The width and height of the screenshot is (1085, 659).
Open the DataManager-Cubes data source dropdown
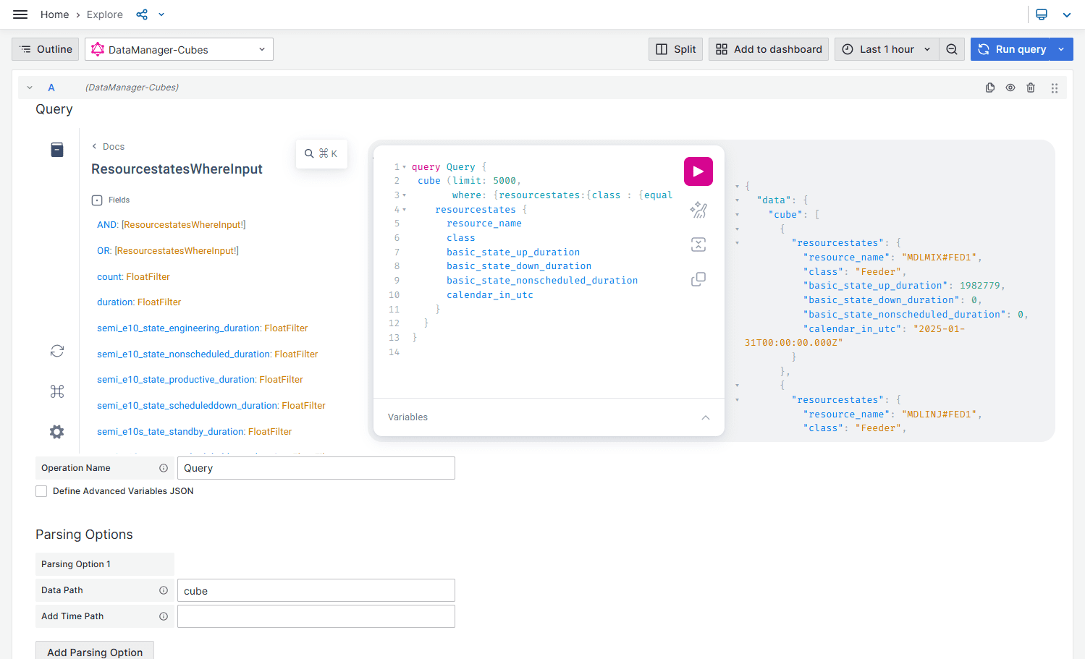tap(179, 49)
